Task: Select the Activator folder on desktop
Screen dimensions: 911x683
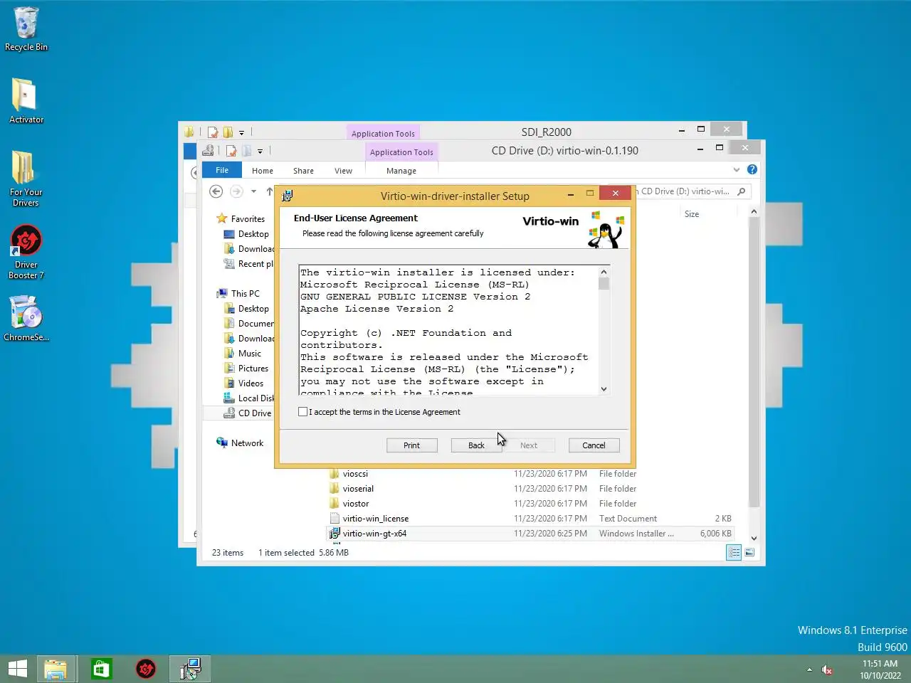Action: tap(26, 100)
